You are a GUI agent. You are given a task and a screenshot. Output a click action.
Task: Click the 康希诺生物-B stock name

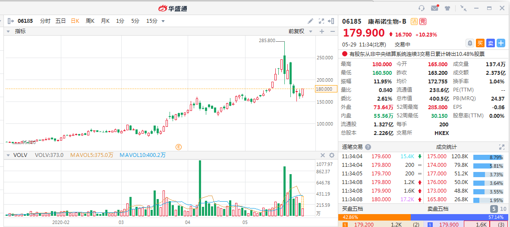click(x=387, y=22)
